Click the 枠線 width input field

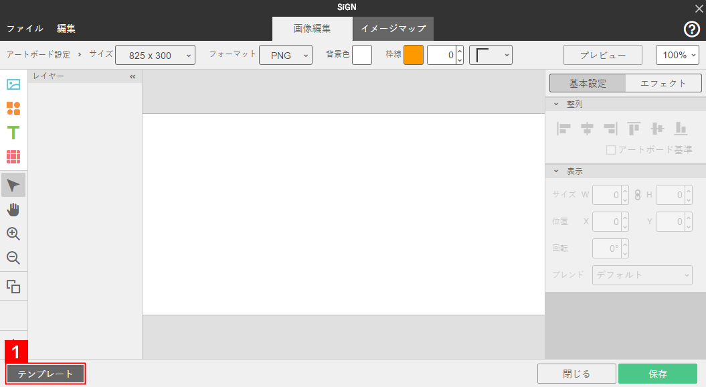[441, 55]
